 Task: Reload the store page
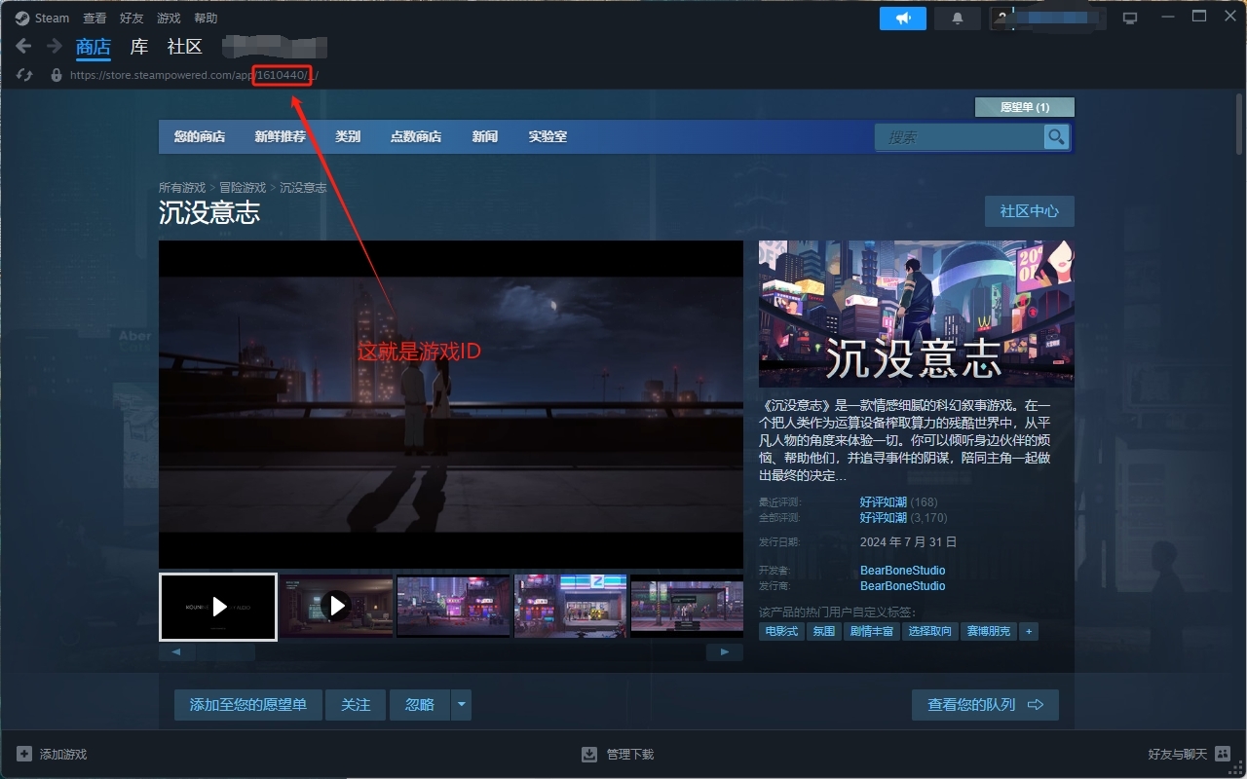[x=25, y=75]
